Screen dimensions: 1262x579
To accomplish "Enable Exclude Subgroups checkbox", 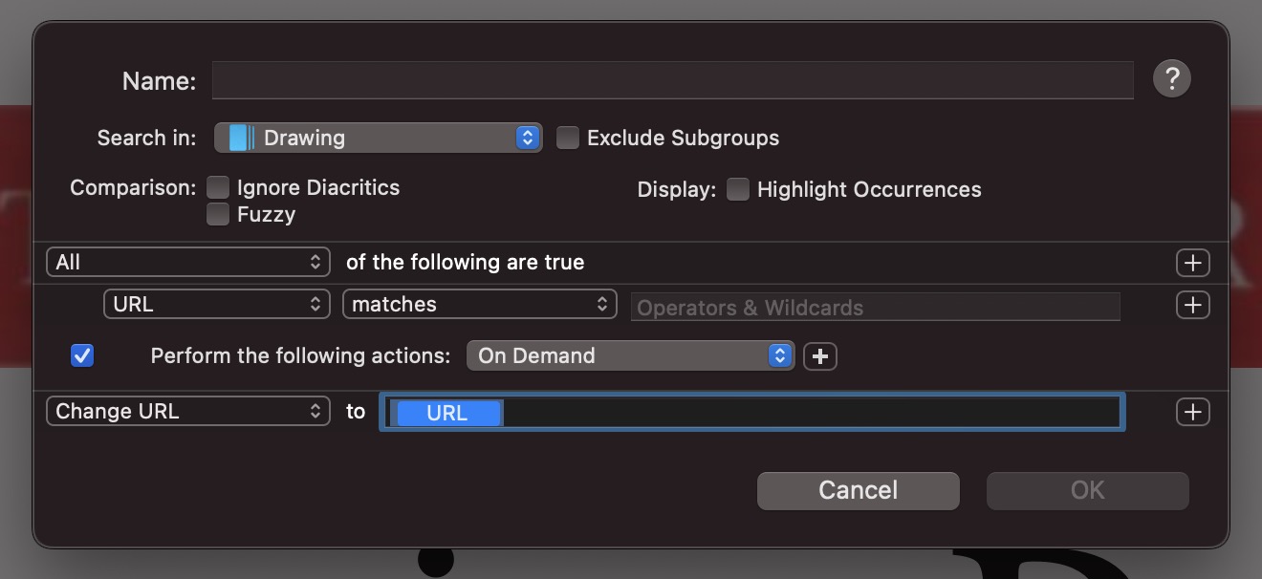I will pyautogui.click(x=568, y=138).
